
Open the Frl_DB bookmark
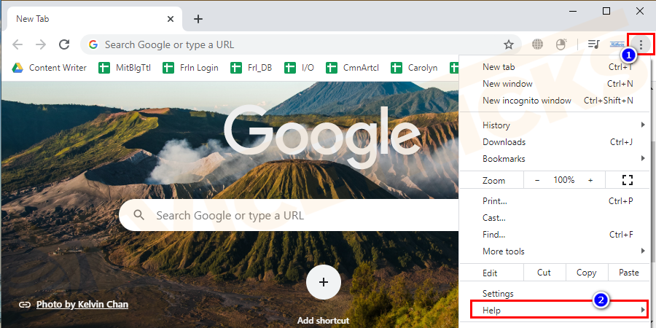pos(251,67)
